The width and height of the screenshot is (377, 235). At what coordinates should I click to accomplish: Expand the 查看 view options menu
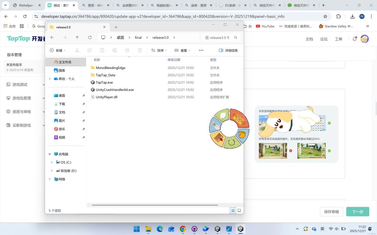[182, 50]
